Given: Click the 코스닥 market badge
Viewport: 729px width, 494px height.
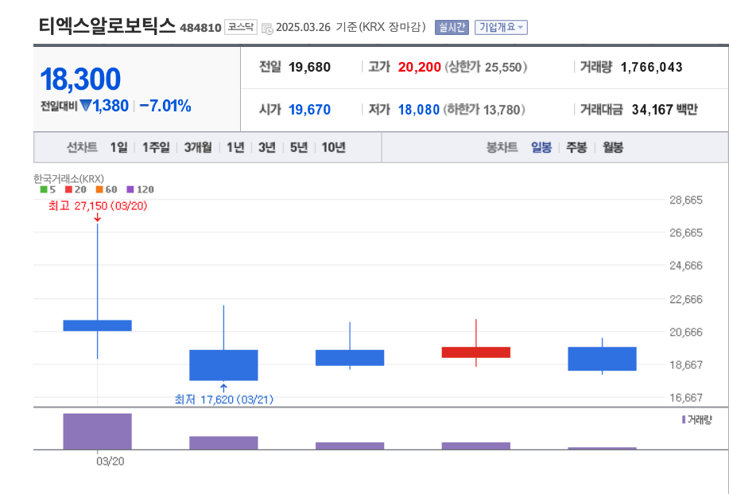Looking at the screenshot, I should click(x=241, y=27).
